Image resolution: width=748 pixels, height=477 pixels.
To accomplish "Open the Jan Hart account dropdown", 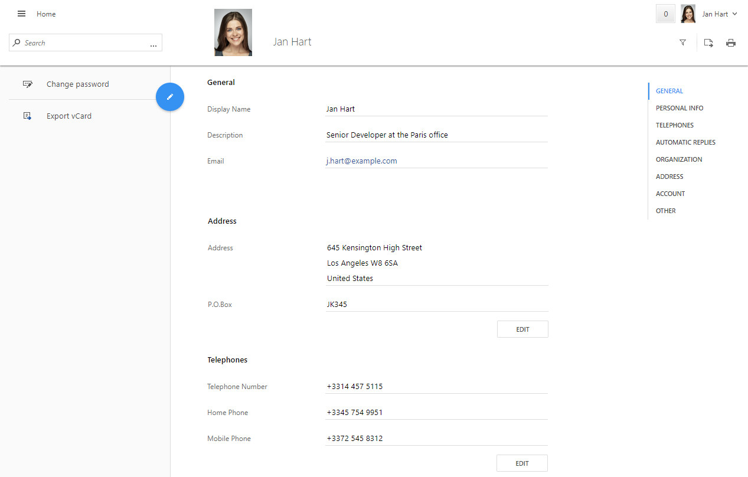I will click(x=717, y=14).
